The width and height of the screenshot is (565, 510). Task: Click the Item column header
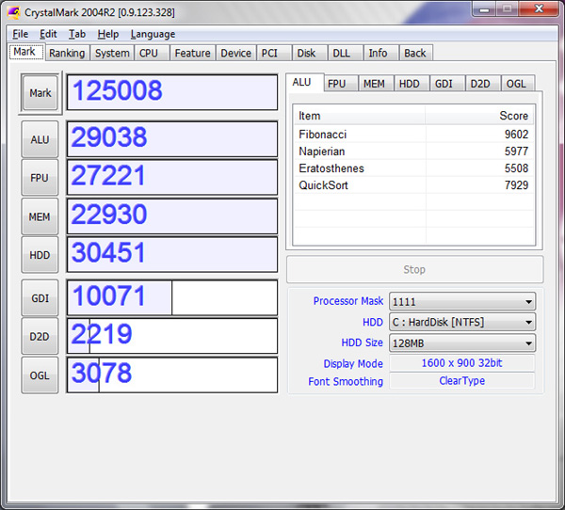pyautogui.click(x=360, y=115)
